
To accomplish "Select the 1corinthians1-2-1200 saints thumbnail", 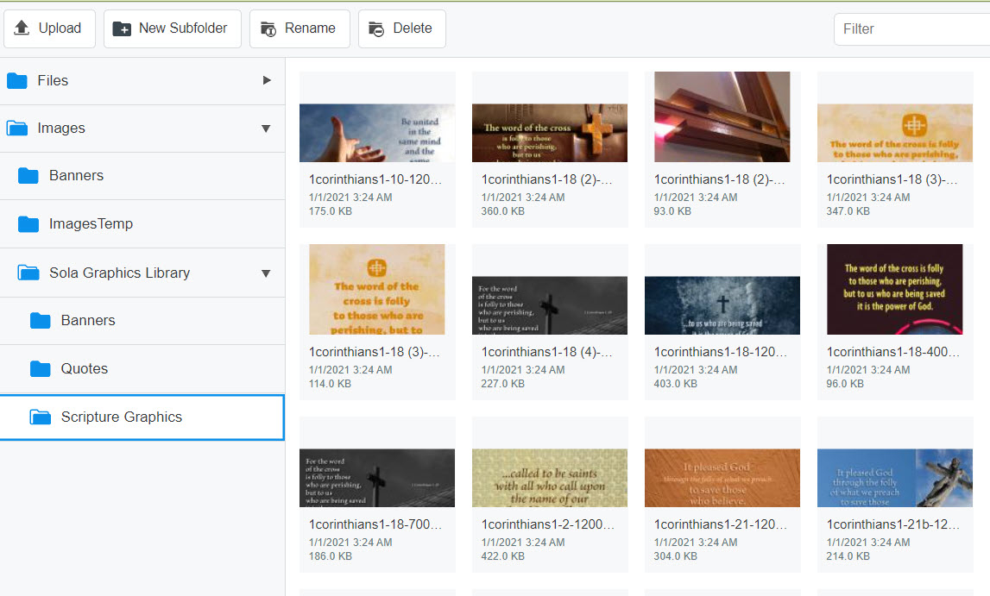I will tap(549, 478).
